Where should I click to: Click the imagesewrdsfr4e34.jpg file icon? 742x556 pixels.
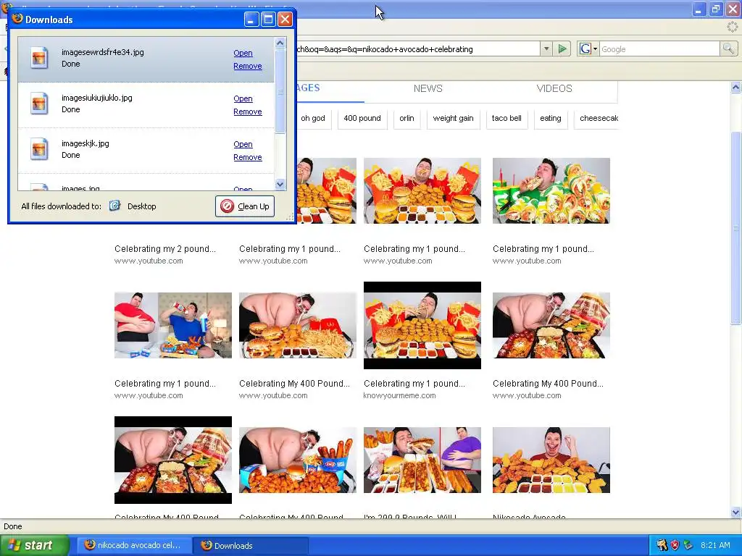click(39, 58)
